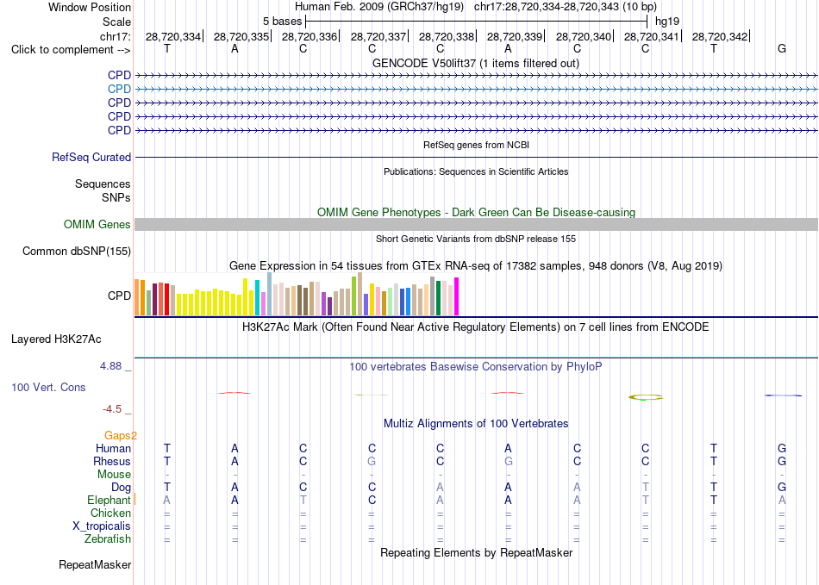Click the Window Position track label
The width and height of the screenshot is (819, 585).
click(90, 7)
